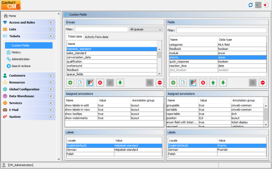Screen dimensions: 272x169
Task: Click the edit pencil icon under Groups
Action: (90, 82)
